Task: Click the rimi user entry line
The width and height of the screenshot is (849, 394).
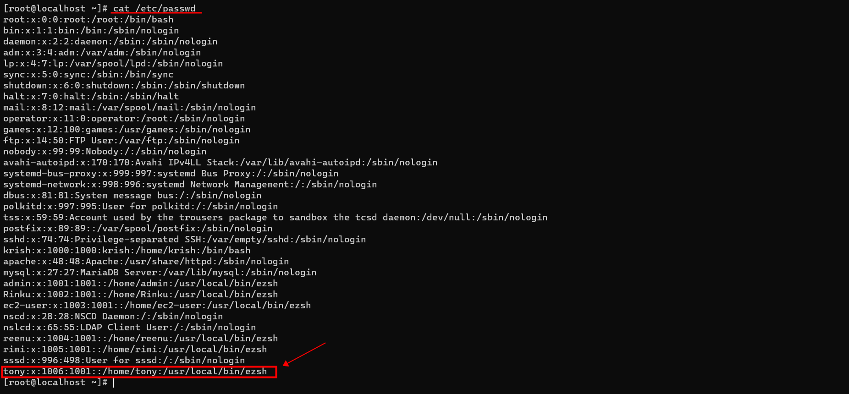Action: coord(135,350)
